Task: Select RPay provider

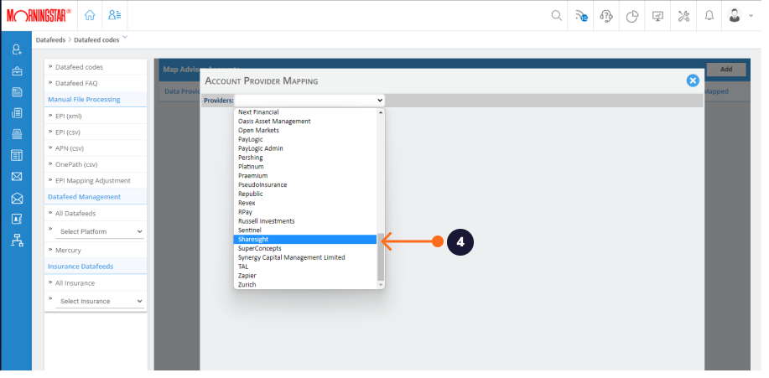Action: coord(305,212)
